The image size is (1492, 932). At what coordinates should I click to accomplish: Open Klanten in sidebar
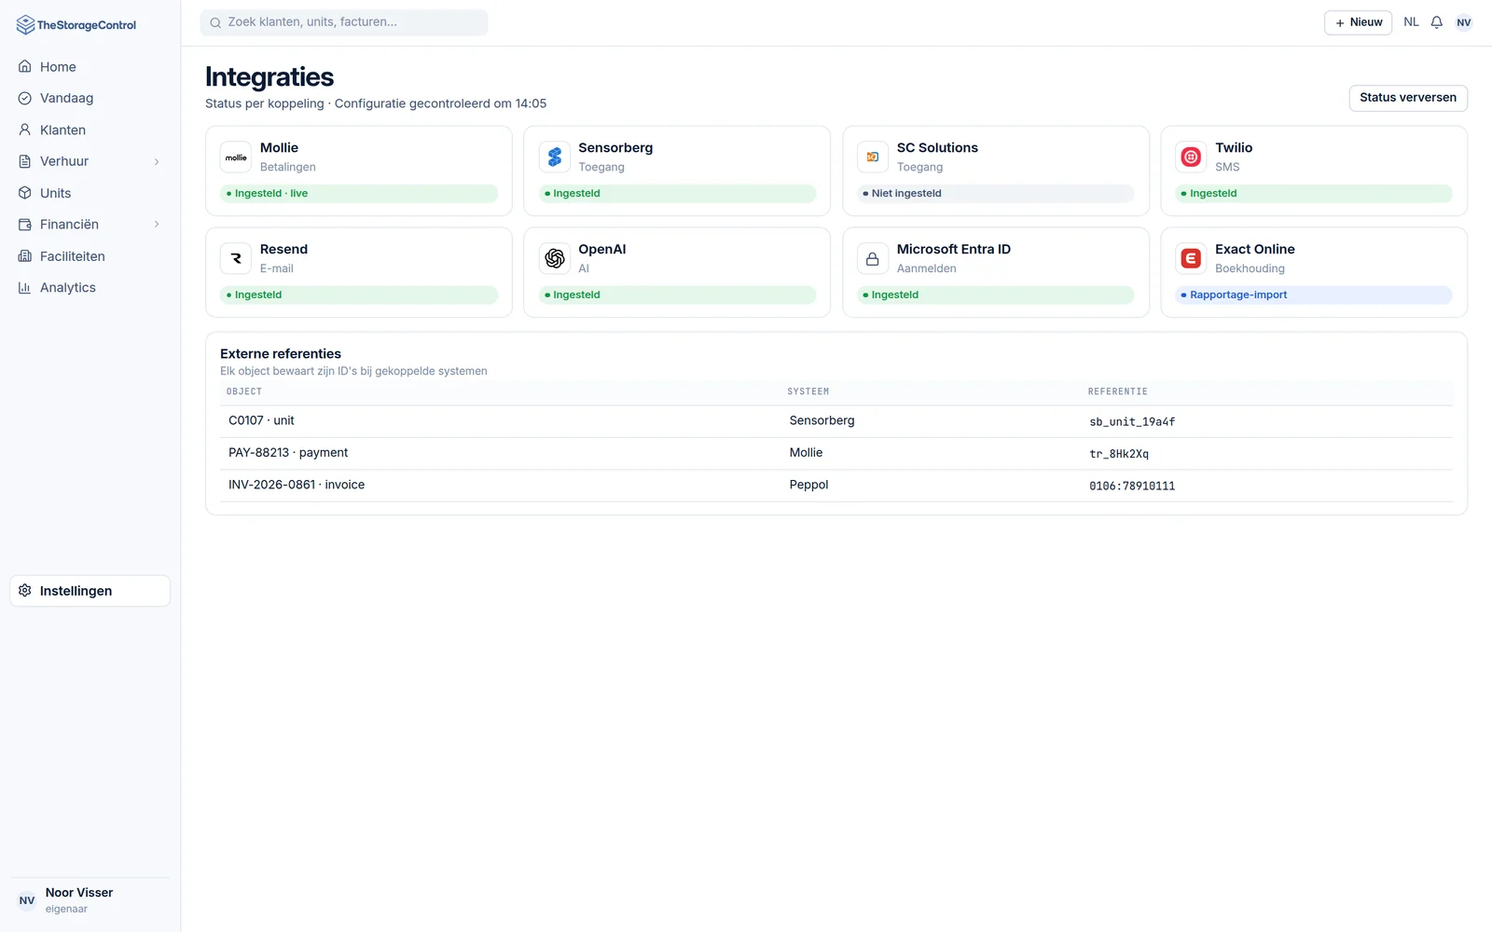[90, 130]
